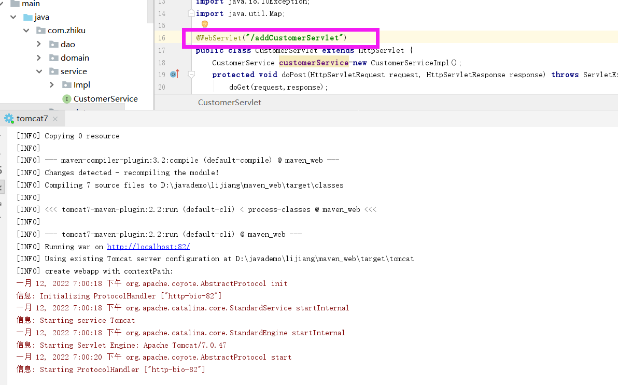This screenshot has height=385, width=618.
Task: Click 'org.apache.coyote.AbstractProtocol start' log line
Action: 154,358
